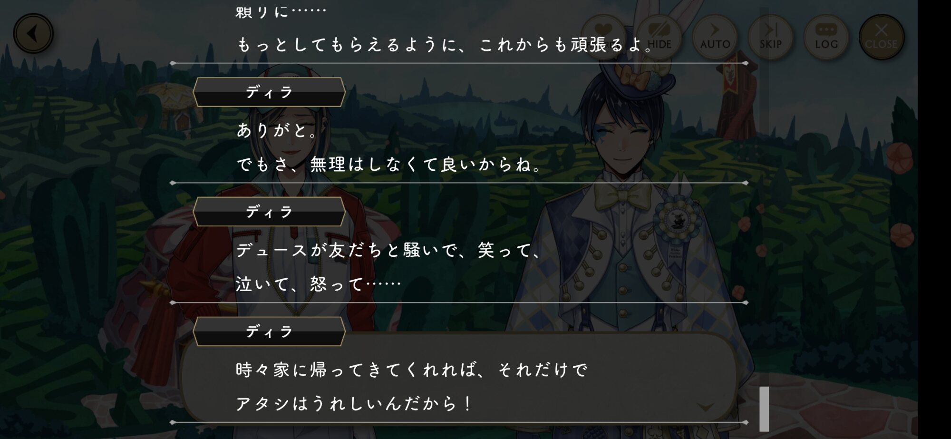Tap the line 時々家に帰ってきてくれれば、それだけで
Screen dimensions: 951x439
412,370
